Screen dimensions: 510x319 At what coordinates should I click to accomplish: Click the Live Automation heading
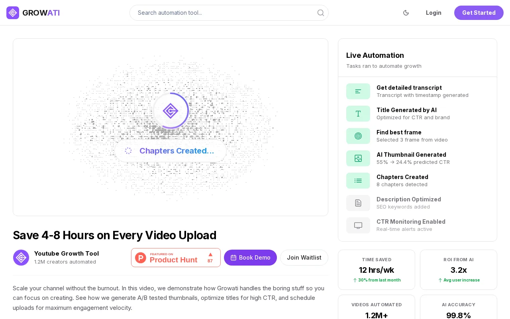point(375,55)
